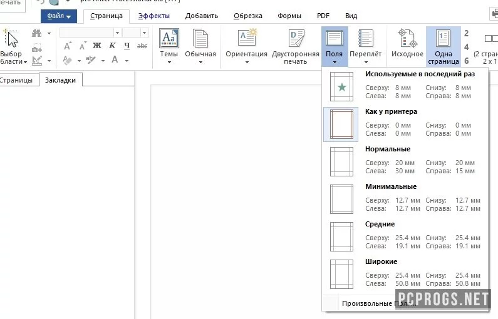
Task: Select the Одна страница layout button
Action: tap(443, 46)
